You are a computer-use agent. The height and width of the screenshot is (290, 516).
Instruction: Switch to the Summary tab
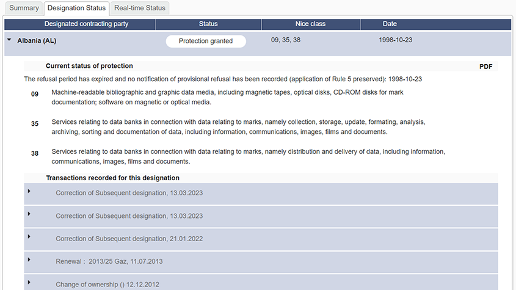(24, 8)
